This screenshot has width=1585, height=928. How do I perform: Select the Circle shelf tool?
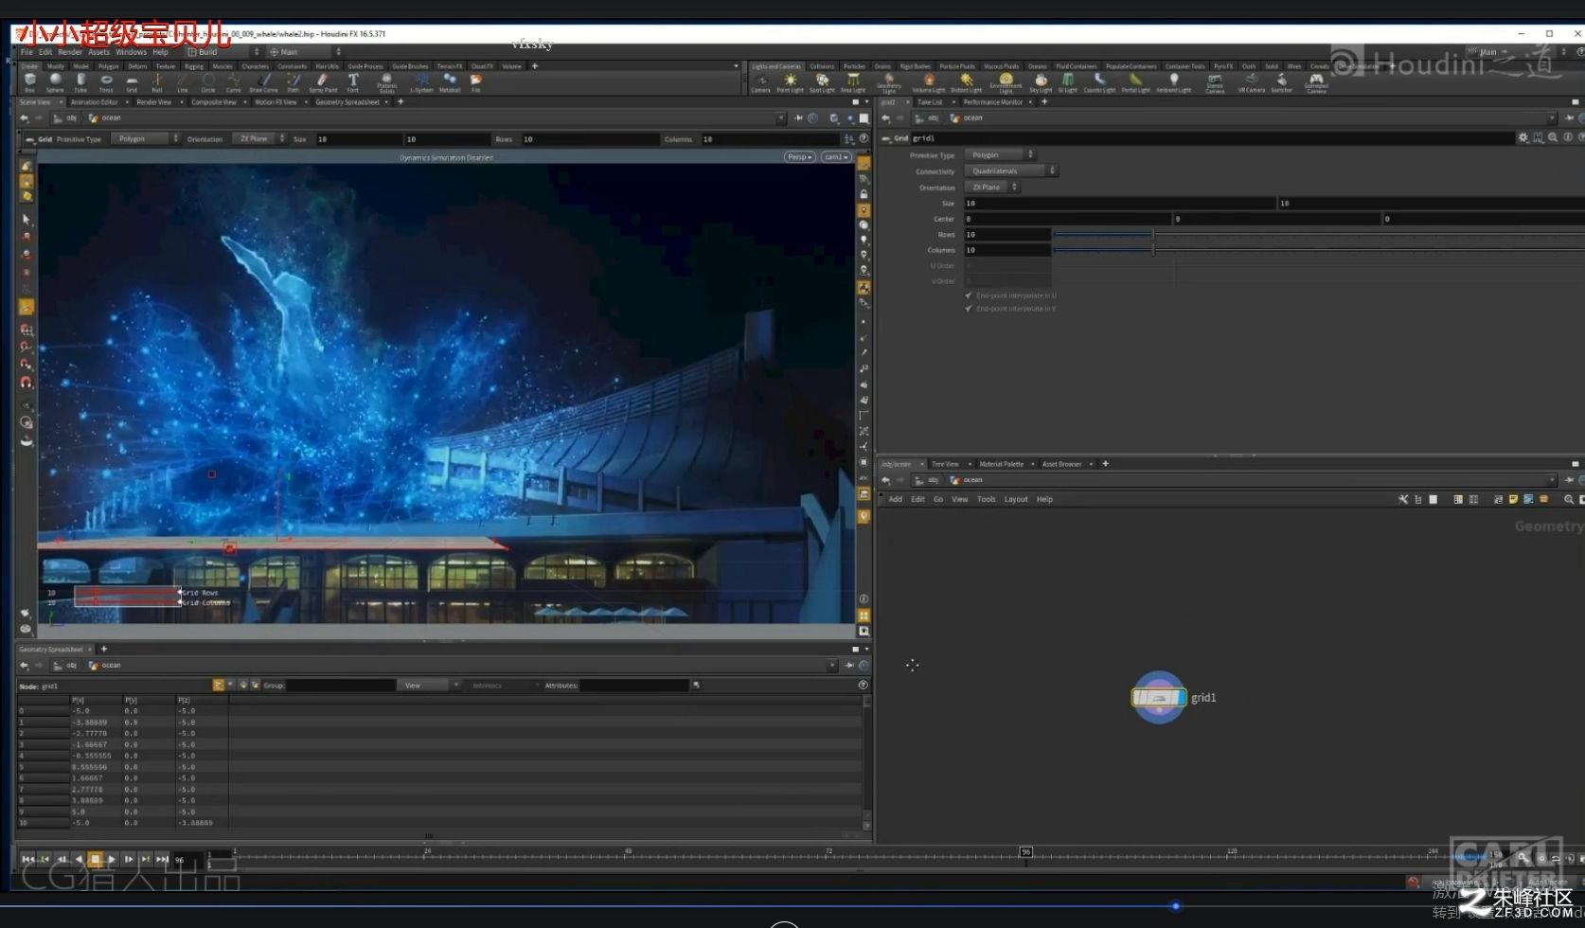[207, 83]
